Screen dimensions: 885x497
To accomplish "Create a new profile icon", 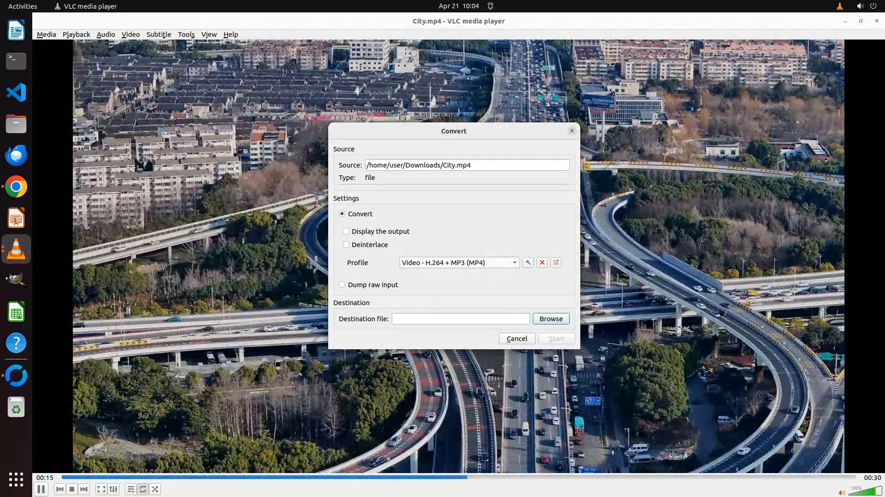I will 556,262.
